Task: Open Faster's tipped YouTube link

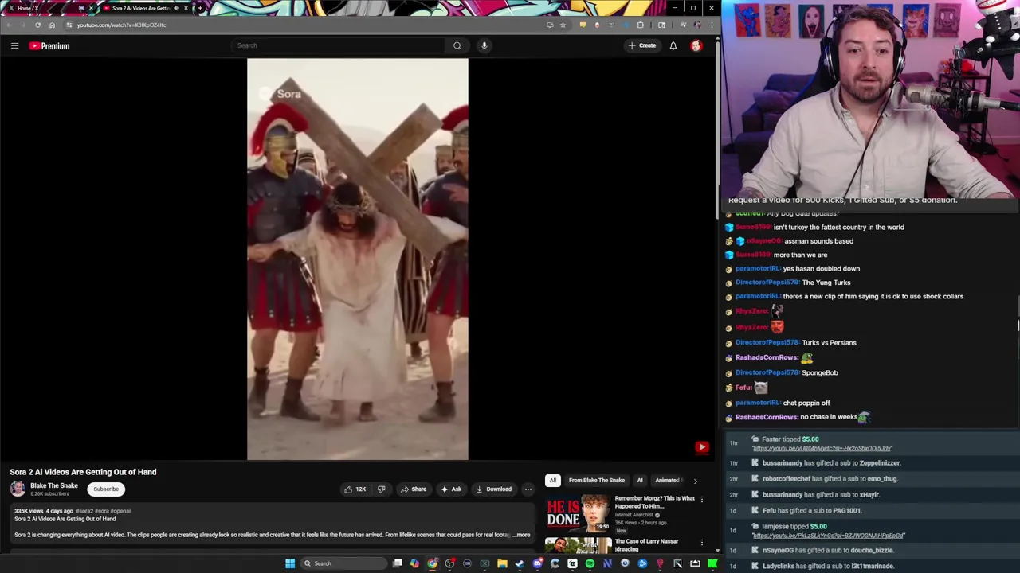Action: pyautogui.click(x=822, y=449)
